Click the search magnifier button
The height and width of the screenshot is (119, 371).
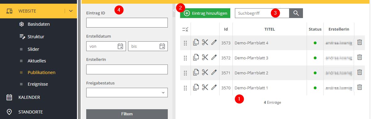coord(296,13)
